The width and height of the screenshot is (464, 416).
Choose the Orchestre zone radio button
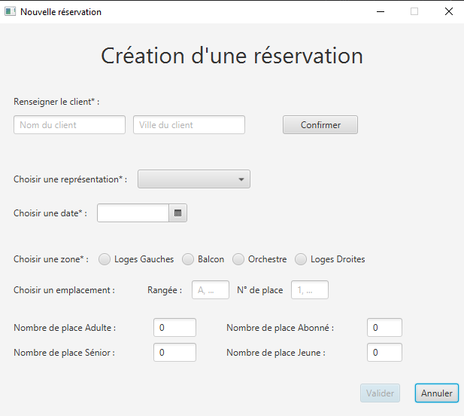click(x=238, y=259)
